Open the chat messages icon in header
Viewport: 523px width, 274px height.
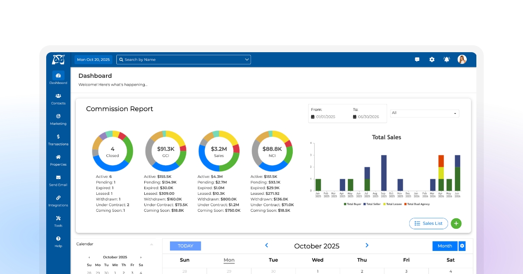click(417, 60)
